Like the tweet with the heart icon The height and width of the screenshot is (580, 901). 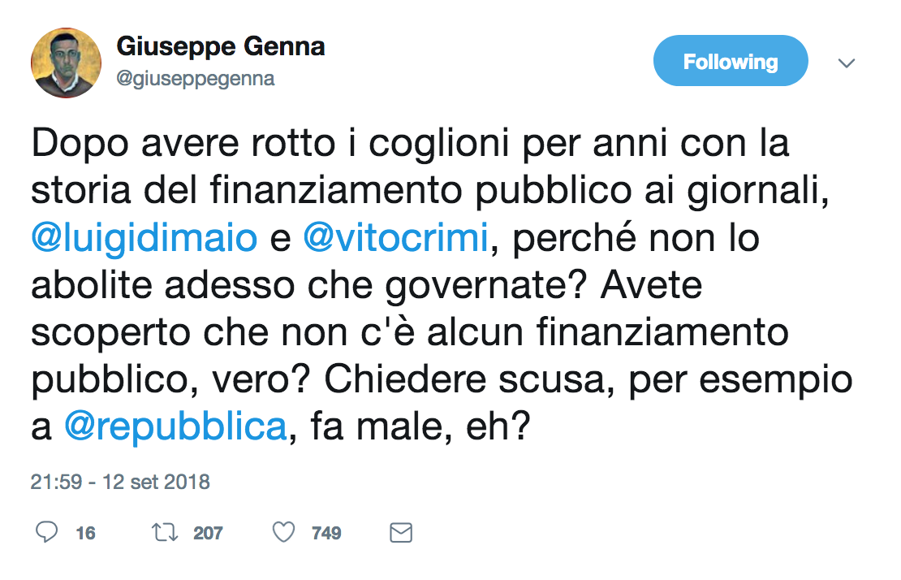(x=282, y=533)
